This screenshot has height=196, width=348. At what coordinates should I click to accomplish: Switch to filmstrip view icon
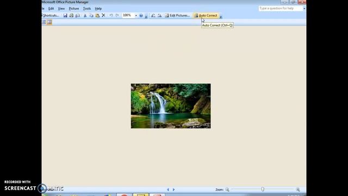click(43, 22)
